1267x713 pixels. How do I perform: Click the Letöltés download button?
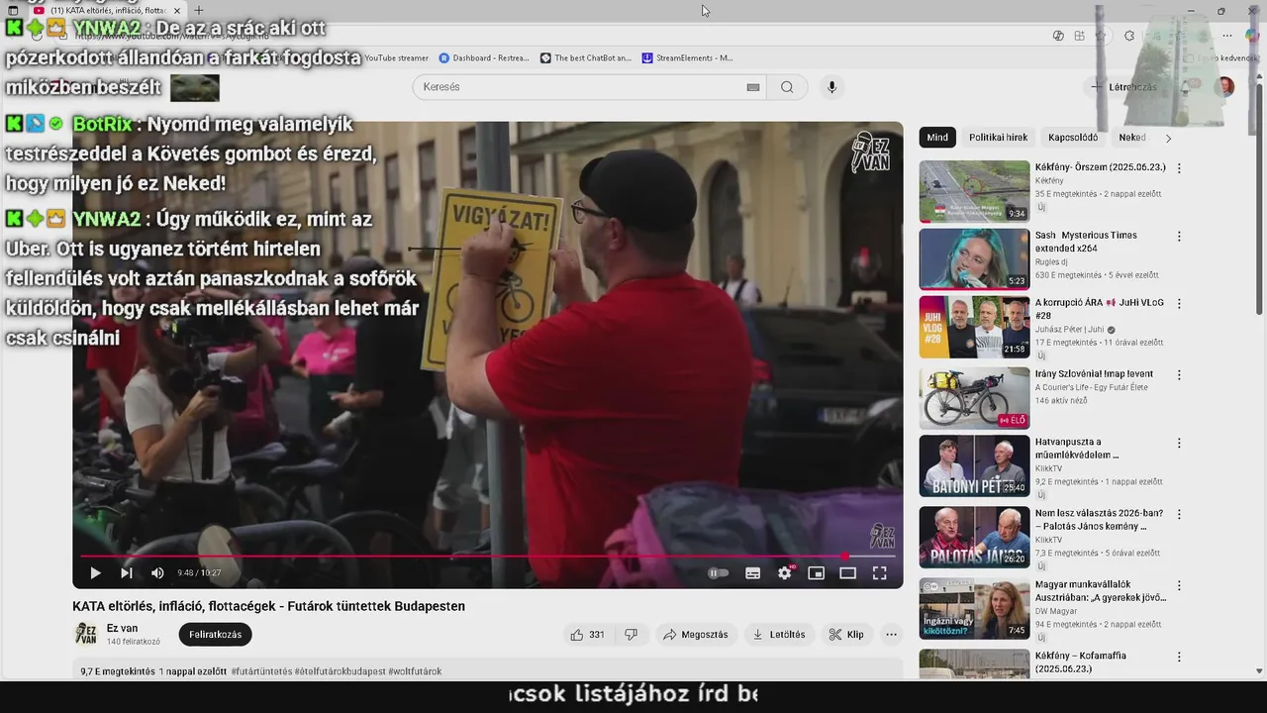pyautogui.click(x=779, y=635)
